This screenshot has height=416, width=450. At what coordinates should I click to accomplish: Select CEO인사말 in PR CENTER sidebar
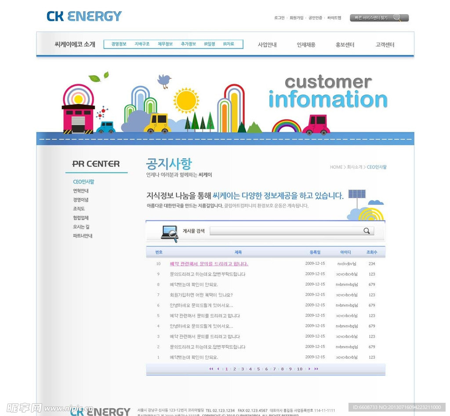(83, 182)
